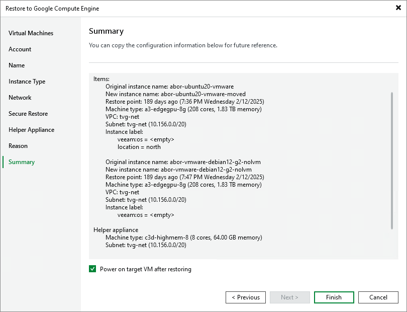Select the Summary step
Viewport: 407px width, 312px height.
click(22, 162)
